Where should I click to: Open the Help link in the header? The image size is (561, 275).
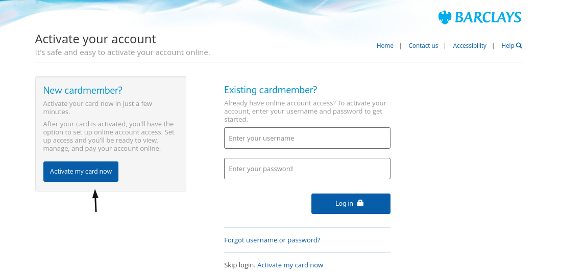click(508, 46)
